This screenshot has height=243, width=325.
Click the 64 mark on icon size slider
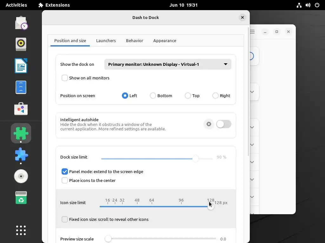point(151,200)
